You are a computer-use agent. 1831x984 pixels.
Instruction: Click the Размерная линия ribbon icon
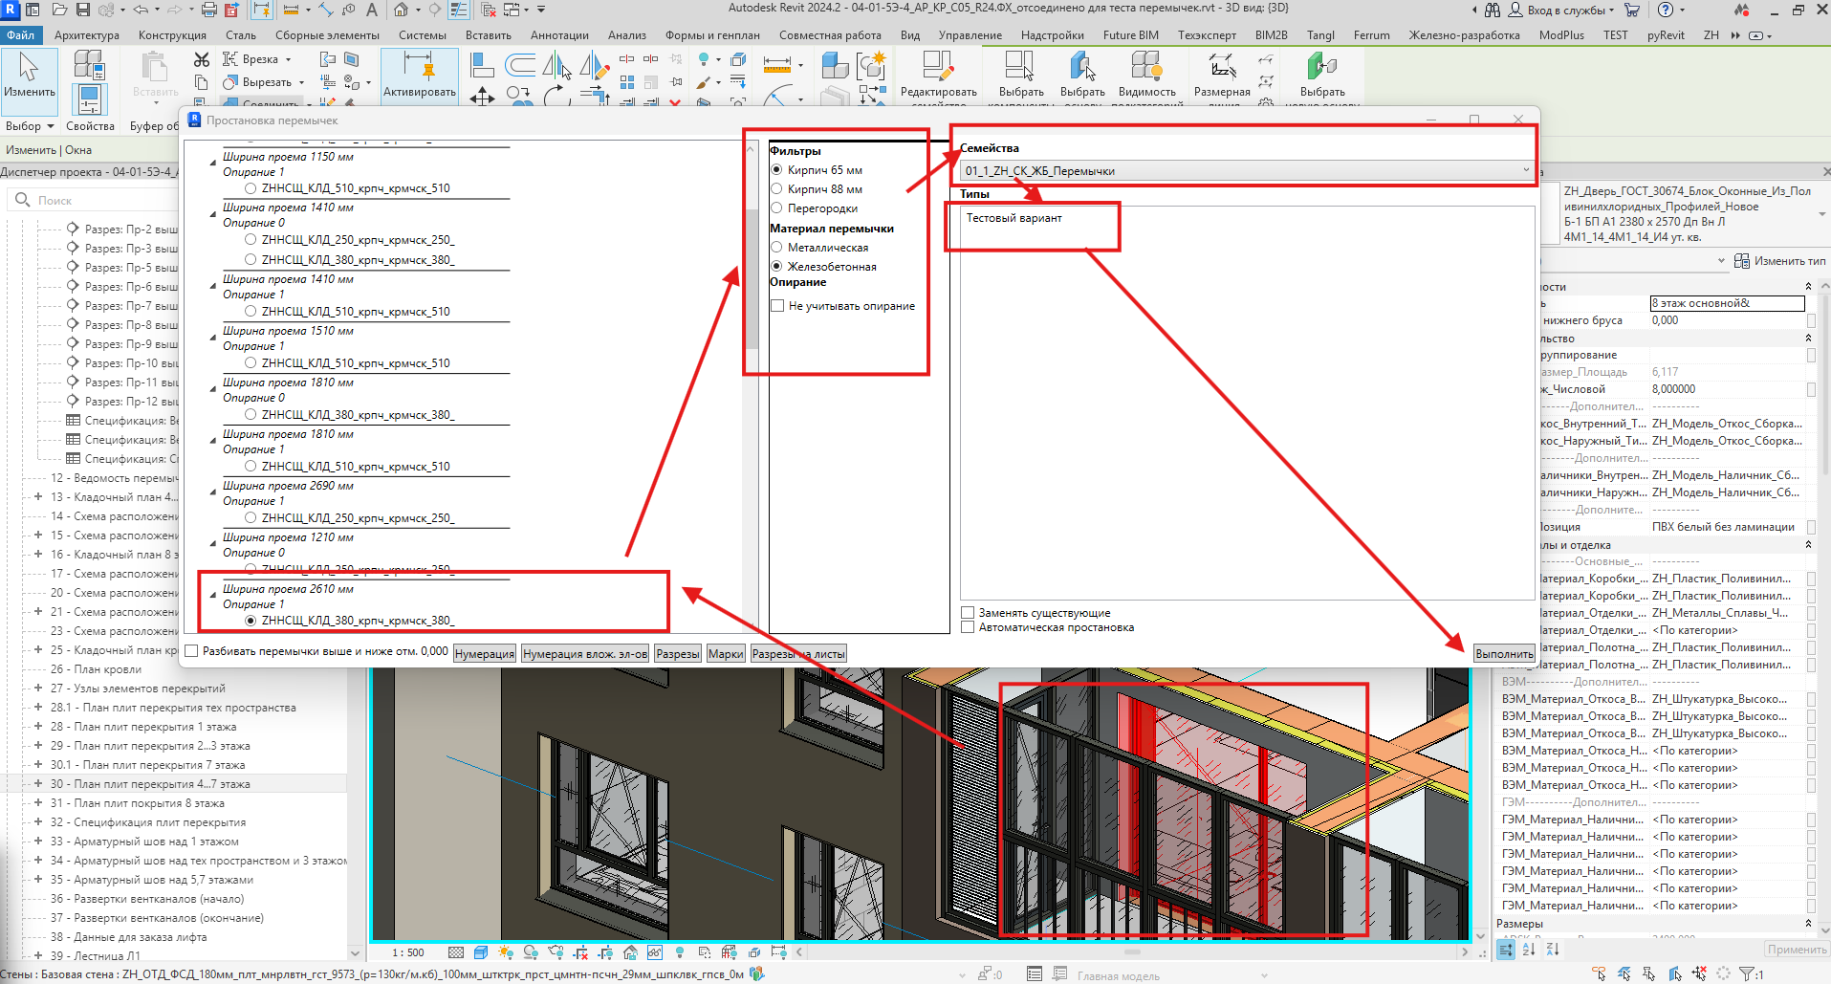click(1222, 77)
